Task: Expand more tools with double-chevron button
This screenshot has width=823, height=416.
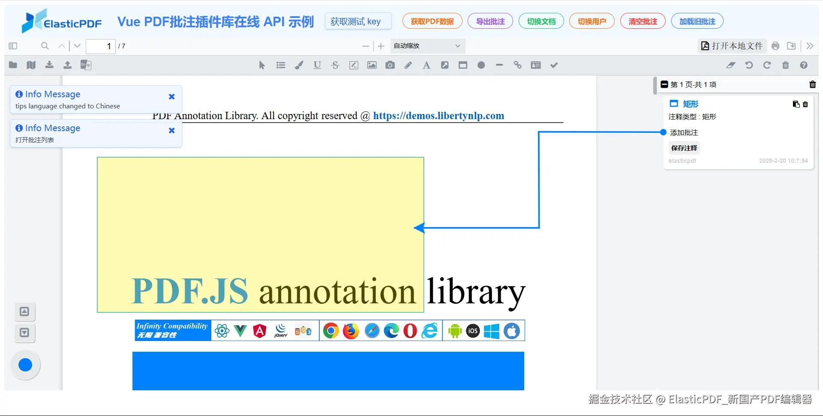Action: [810, 46]
